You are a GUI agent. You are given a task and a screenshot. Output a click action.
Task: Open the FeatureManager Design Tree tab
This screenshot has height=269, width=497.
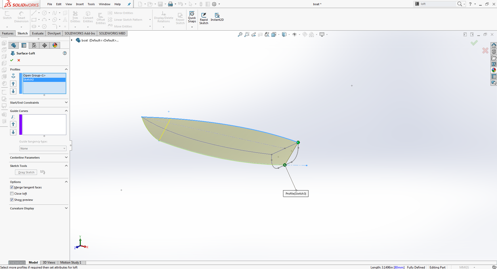click(x=13, y=45)
